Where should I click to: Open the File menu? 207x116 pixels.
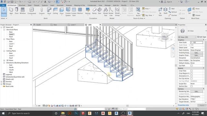[3, 5]
